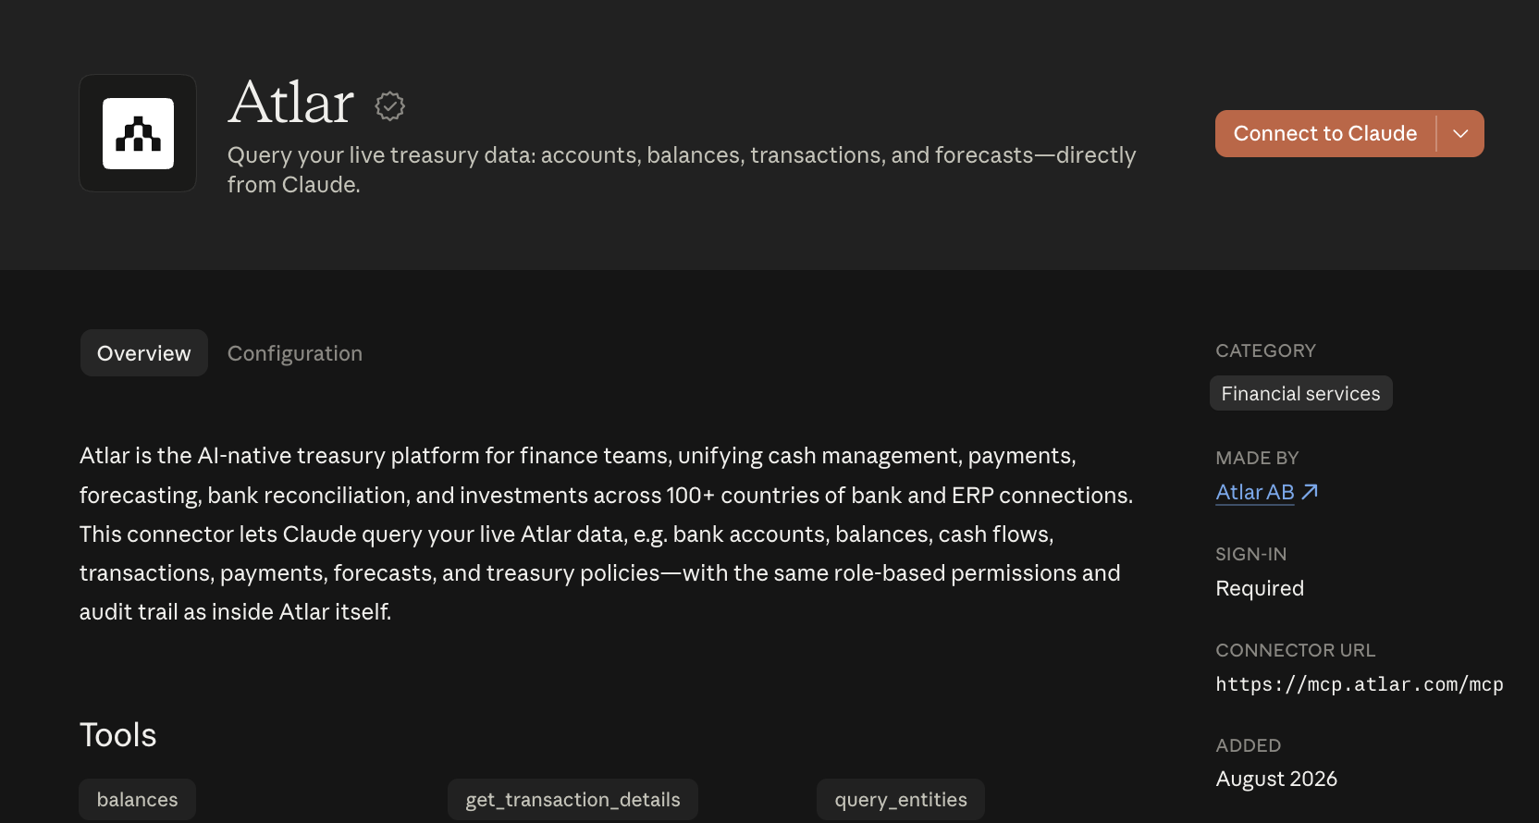Open the Atlar AB maker link
The height and width of the screenshot is (823, 1539).
(1255, 492)
